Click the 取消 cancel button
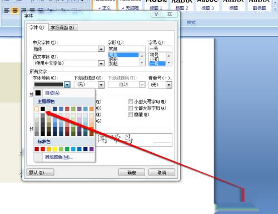The image size is (278, 214). 162,173
